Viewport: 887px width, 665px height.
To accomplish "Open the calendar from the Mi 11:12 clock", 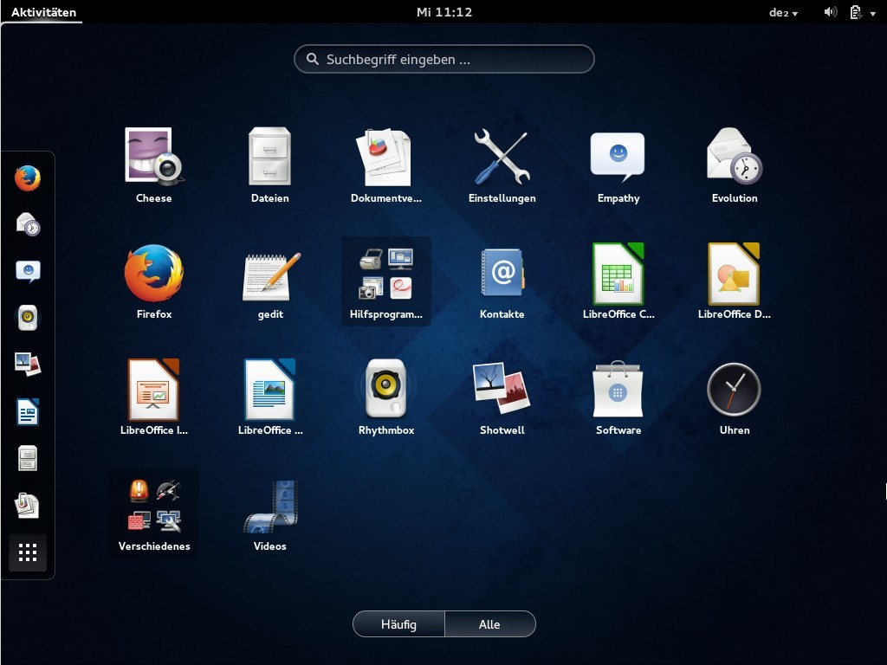I will pos(444,12).
